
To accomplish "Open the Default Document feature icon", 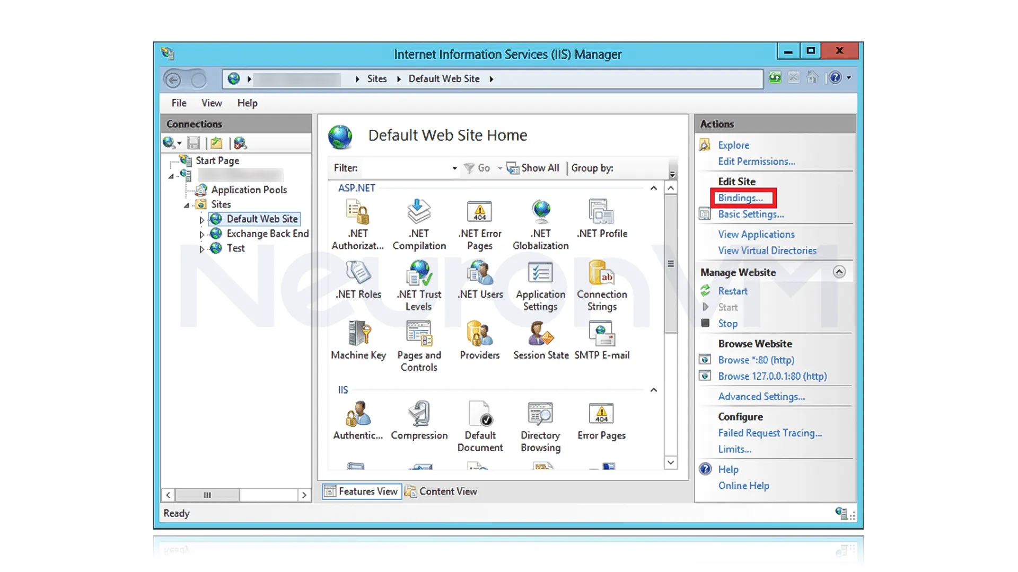I will (479, 415).
